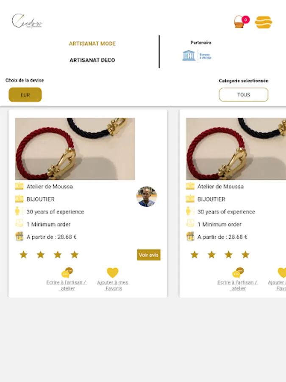Click the chat bubbles icon in first card

tap(67, 273)
